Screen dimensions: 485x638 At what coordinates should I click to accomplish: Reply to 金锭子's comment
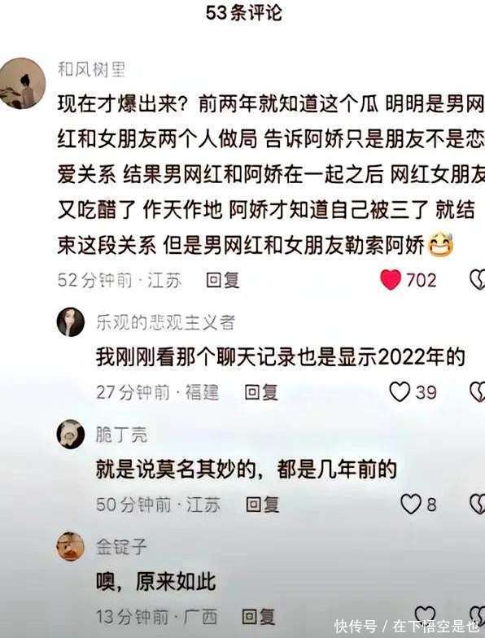259,617
